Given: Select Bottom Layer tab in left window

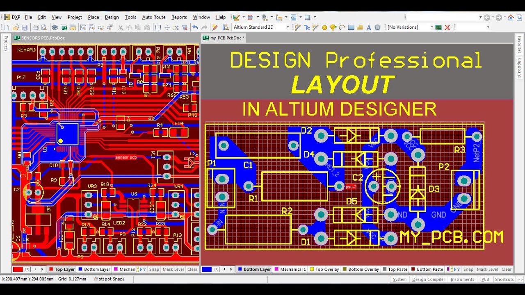Looking at the screenshot, I should click(94, 269).
